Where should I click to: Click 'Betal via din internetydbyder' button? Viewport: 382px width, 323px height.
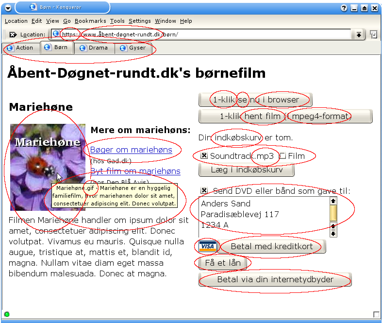[275, 279]
